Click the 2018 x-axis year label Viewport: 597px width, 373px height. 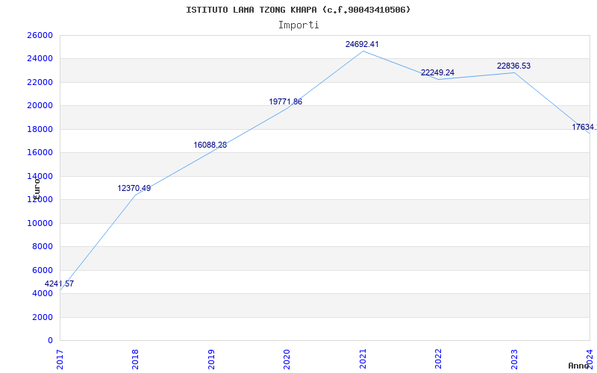point(136,359)
